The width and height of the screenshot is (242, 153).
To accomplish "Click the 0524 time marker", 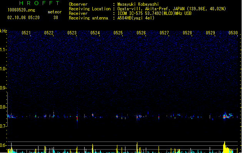I will click(x=95, y=33).
